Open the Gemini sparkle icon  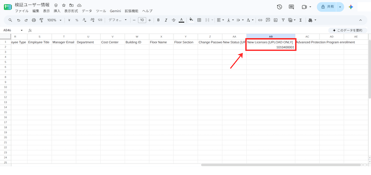[351, 7]
